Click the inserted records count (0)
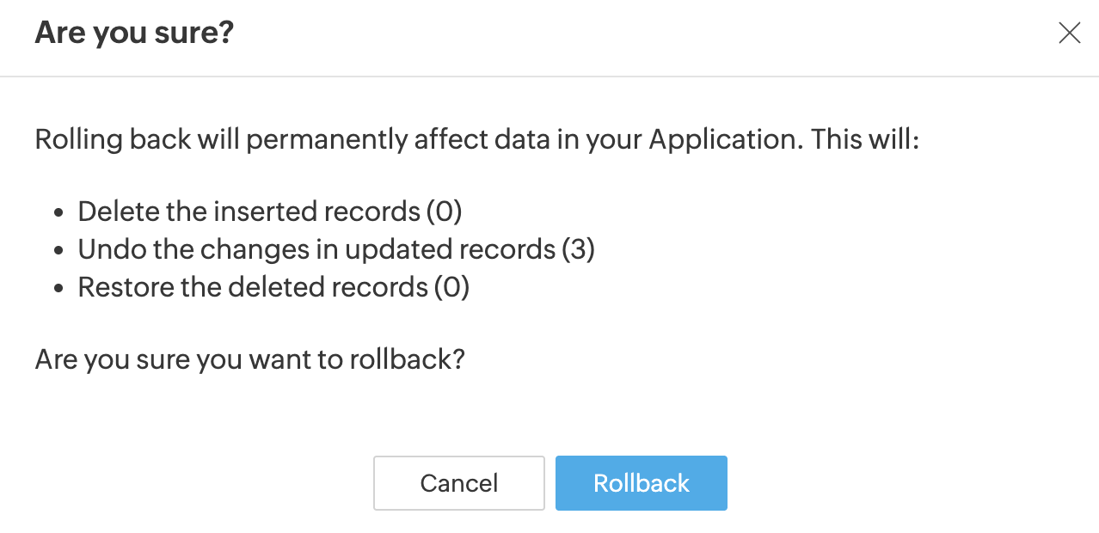Screen dimensions: 1099x533 click(445, 211)
